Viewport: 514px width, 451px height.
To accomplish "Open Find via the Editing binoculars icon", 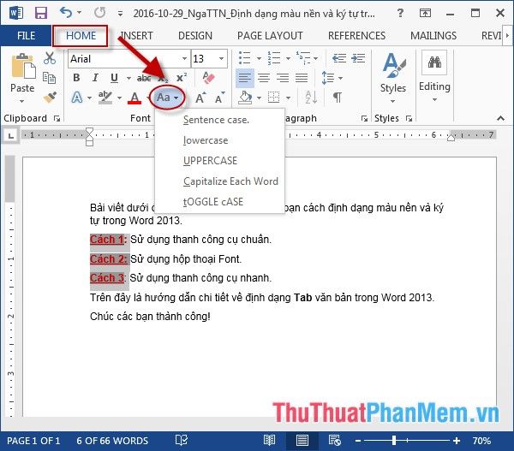I will pyautogui.click(x=434, y=62).
